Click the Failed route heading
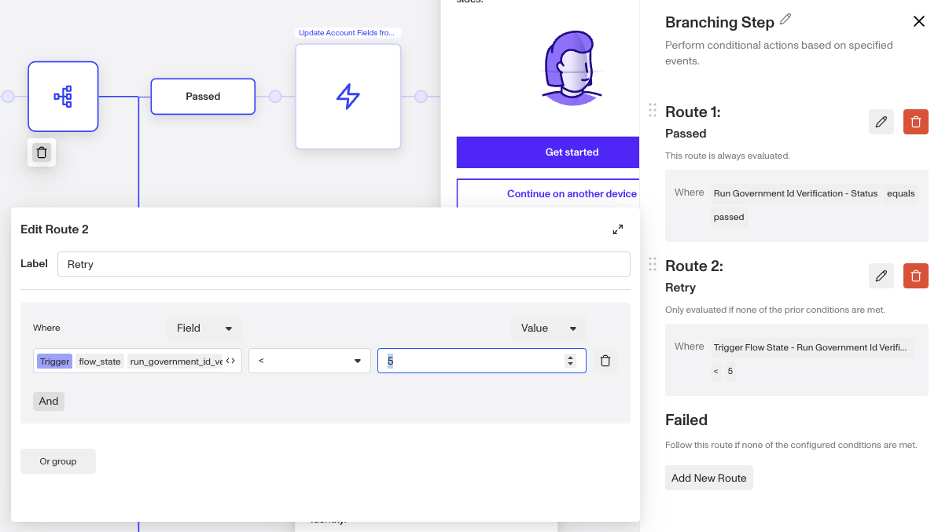 [686, 420]
